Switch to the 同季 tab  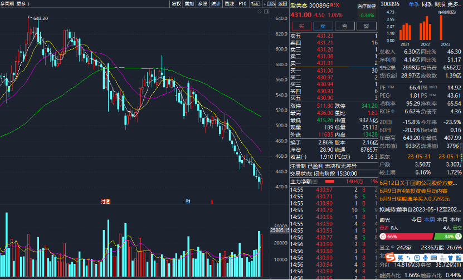pos(427,3)
